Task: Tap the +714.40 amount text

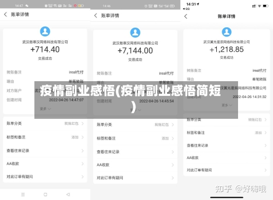Action: point(45,50)
